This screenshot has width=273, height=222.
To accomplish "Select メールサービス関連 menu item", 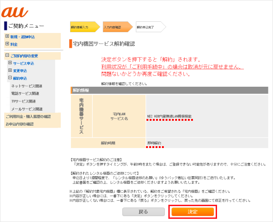I will pyautogui.click(x=26, y=109).
